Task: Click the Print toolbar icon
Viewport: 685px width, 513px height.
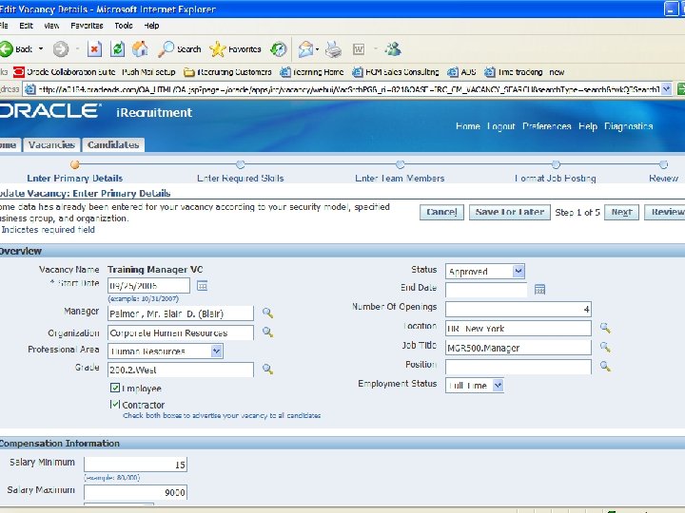Action: click(333, 49)
